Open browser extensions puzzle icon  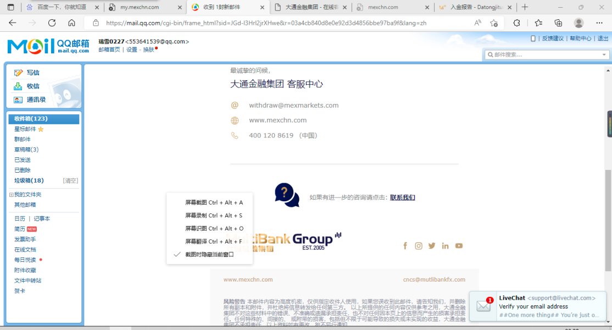(517, 23)
